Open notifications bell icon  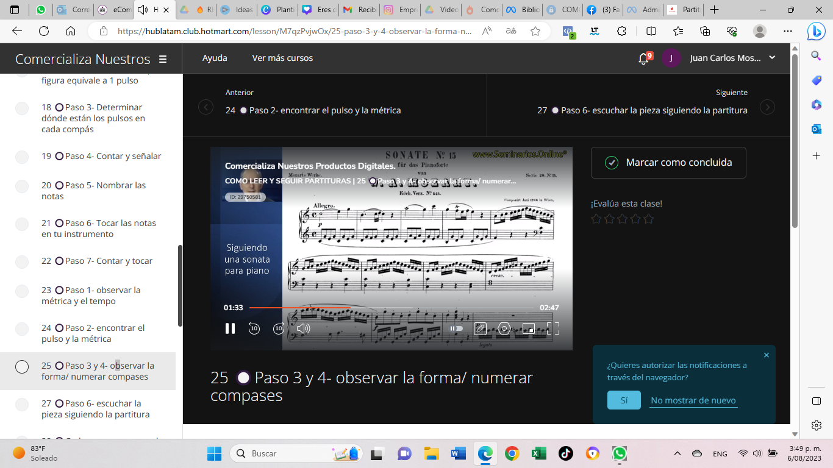point(643,58)
